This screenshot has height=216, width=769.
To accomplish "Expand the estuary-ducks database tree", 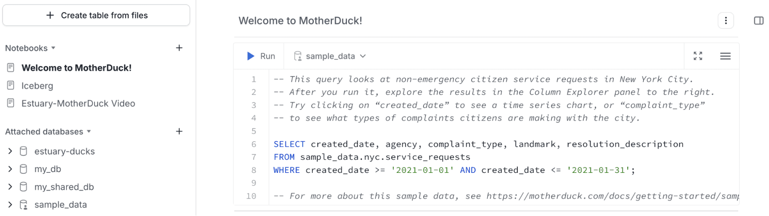I will [10, 151].
